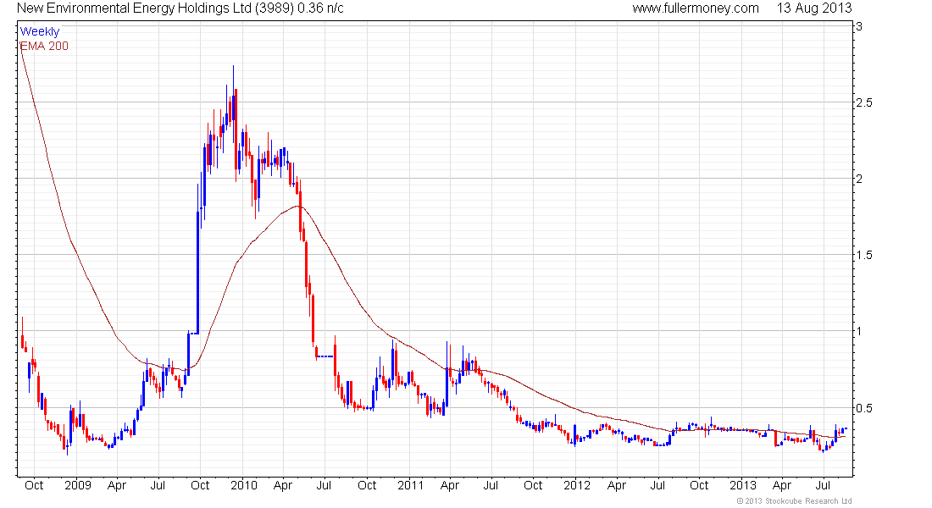
Task: Click the y-axis value 1.5
Action: pyautogui.click(x=864, y=255)
